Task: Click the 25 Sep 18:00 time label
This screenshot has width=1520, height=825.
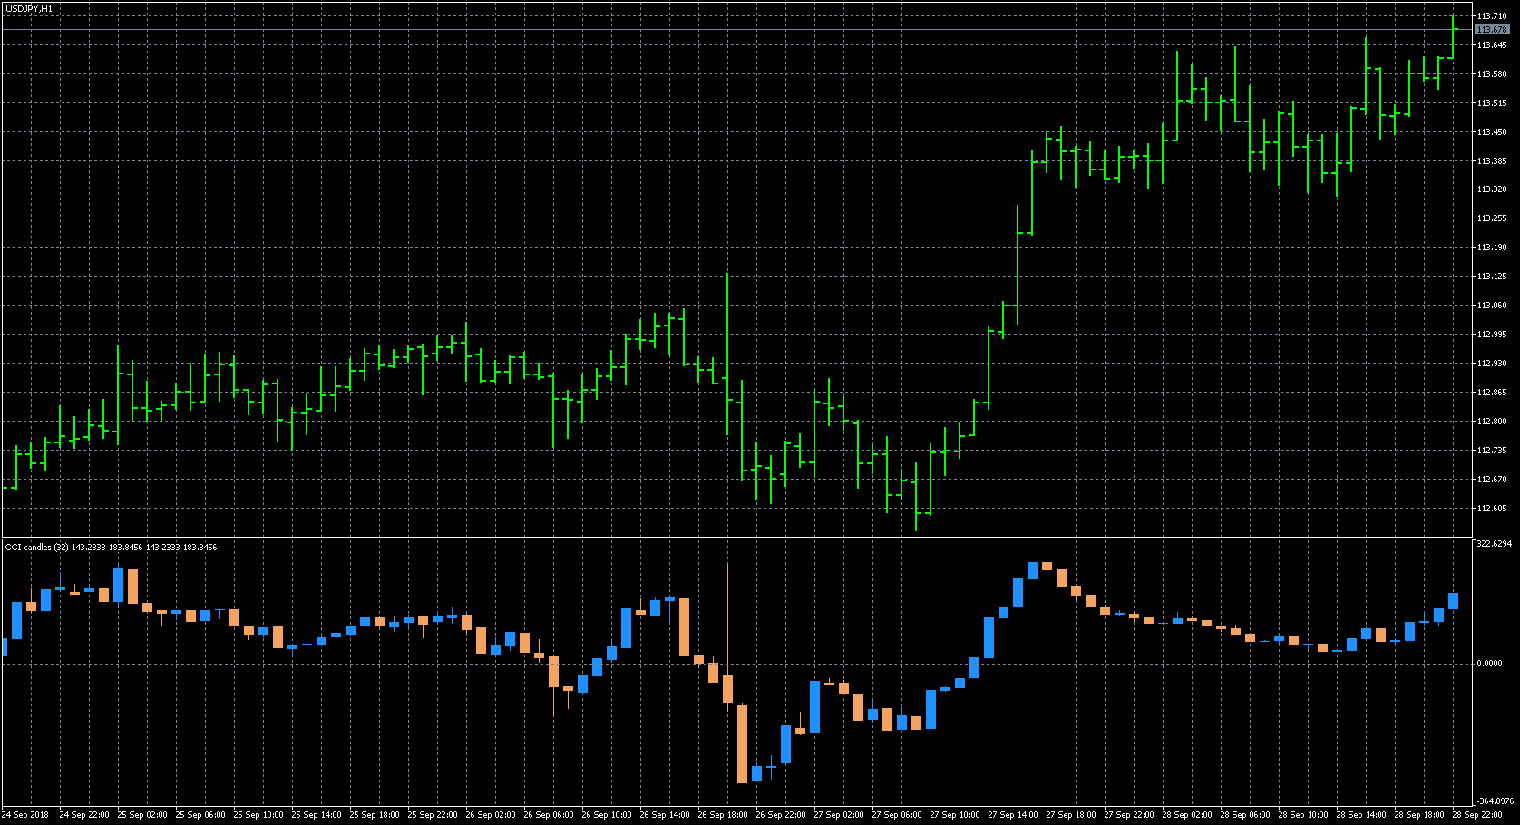Action: 375,815
